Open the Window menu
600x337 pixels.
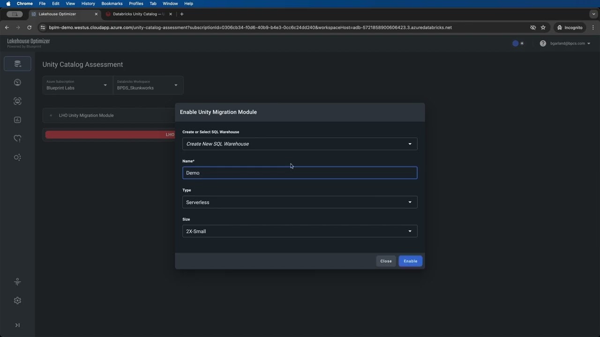coord(170,3)
